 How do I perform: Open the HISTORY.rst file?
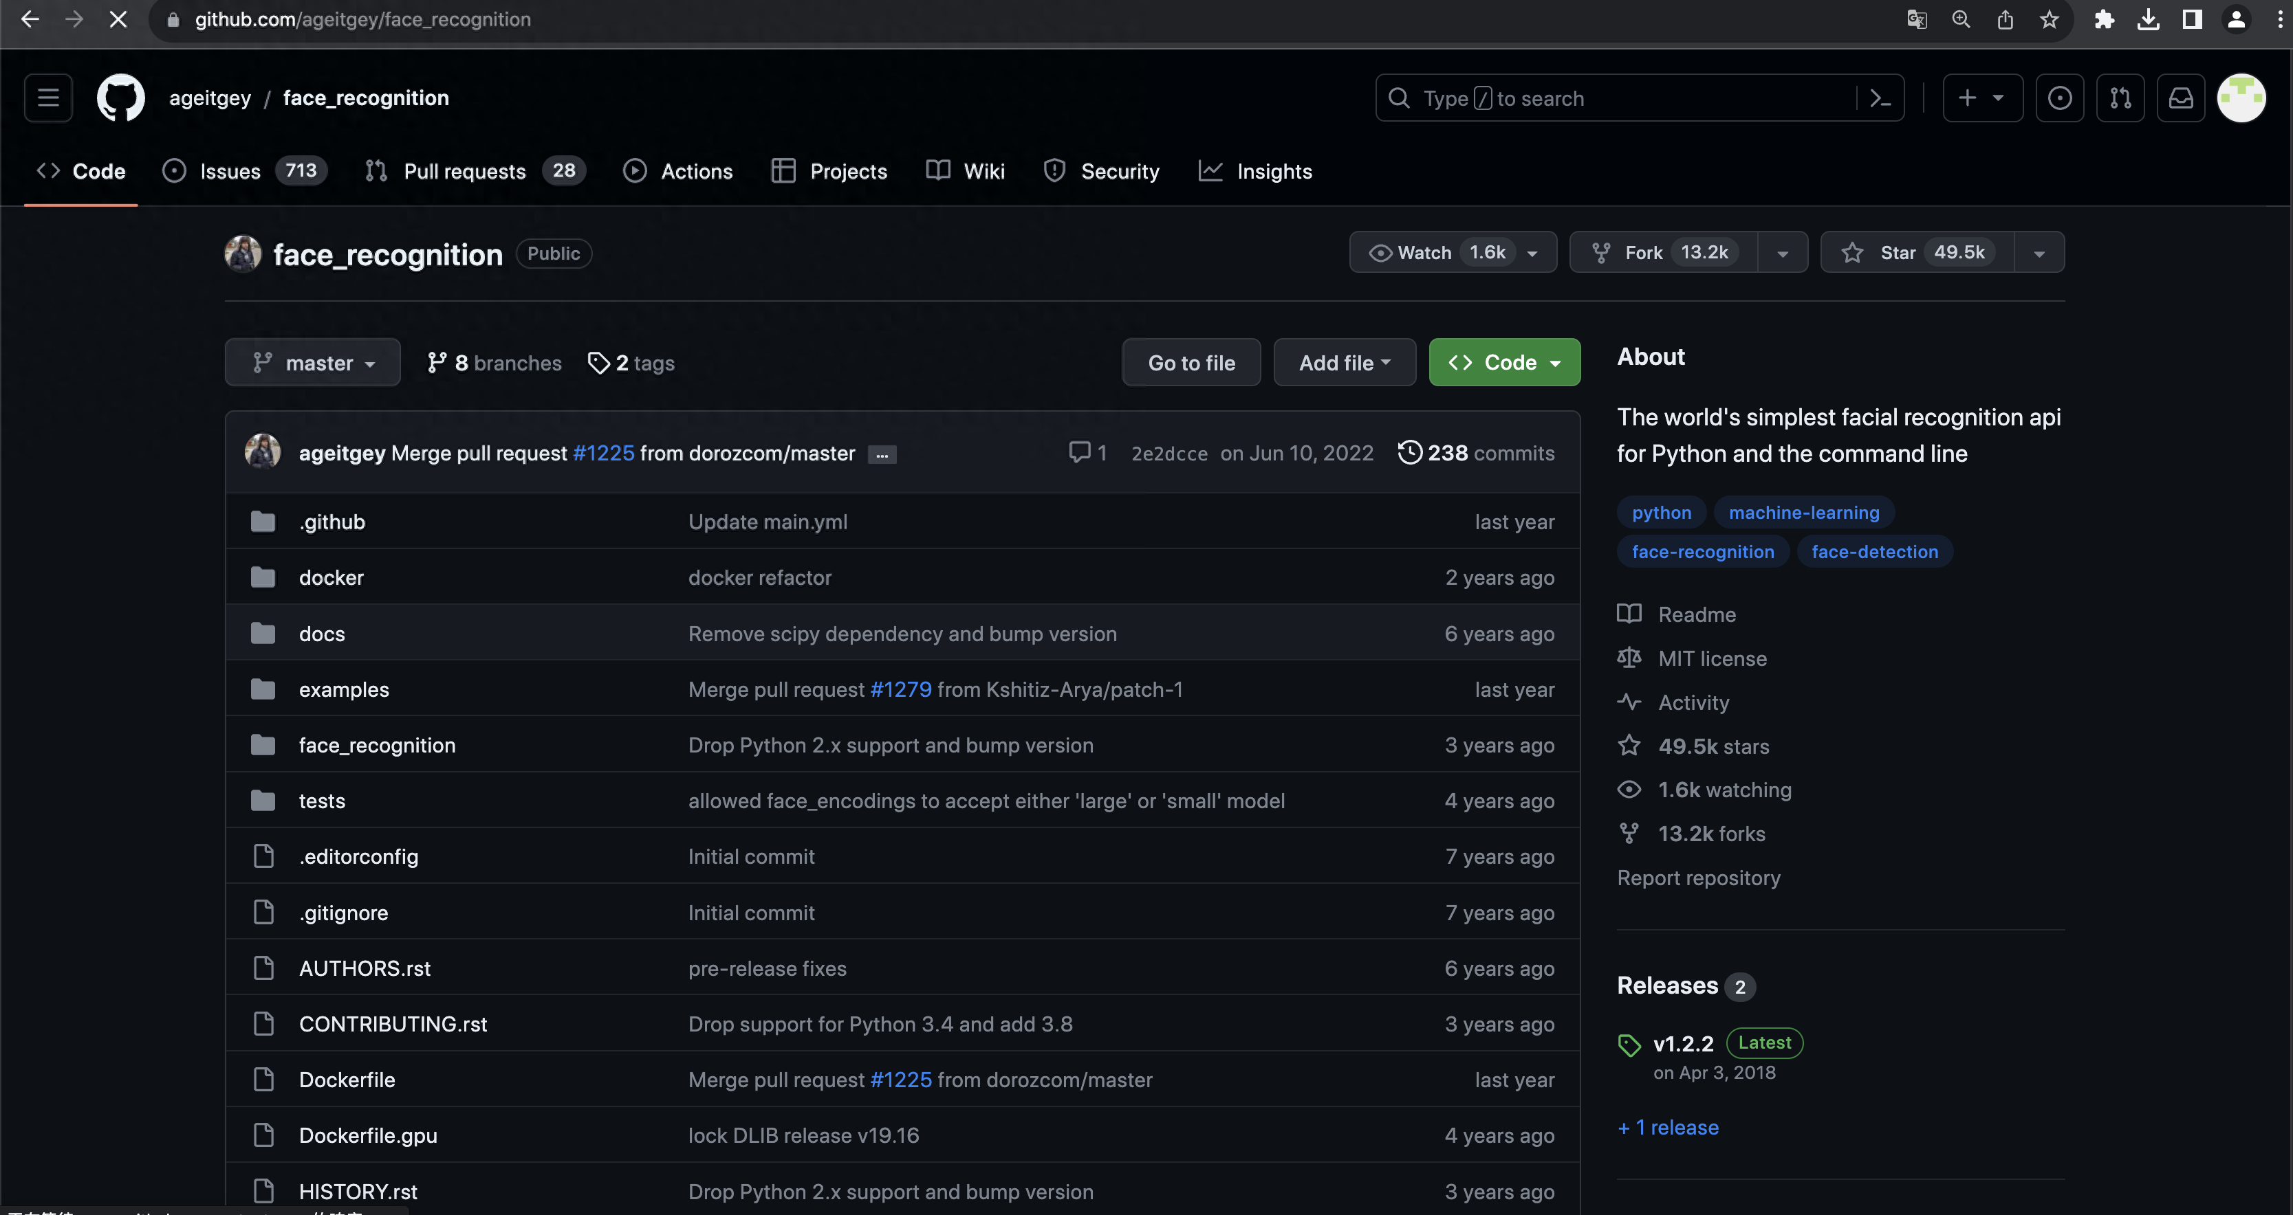click(x=358, y=1192)
